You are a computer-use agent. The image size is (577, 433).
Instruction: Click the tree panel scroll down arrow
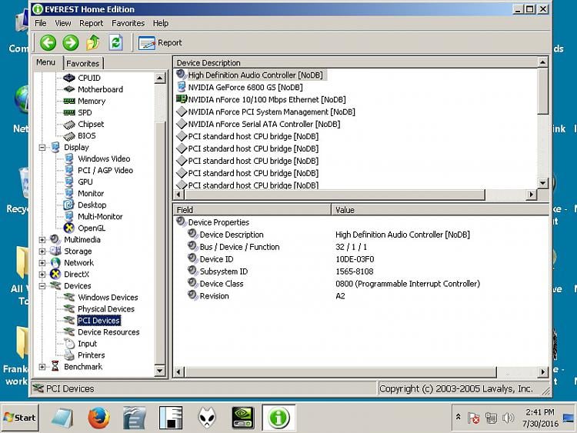pyautogui.click(x=160, y=371)
